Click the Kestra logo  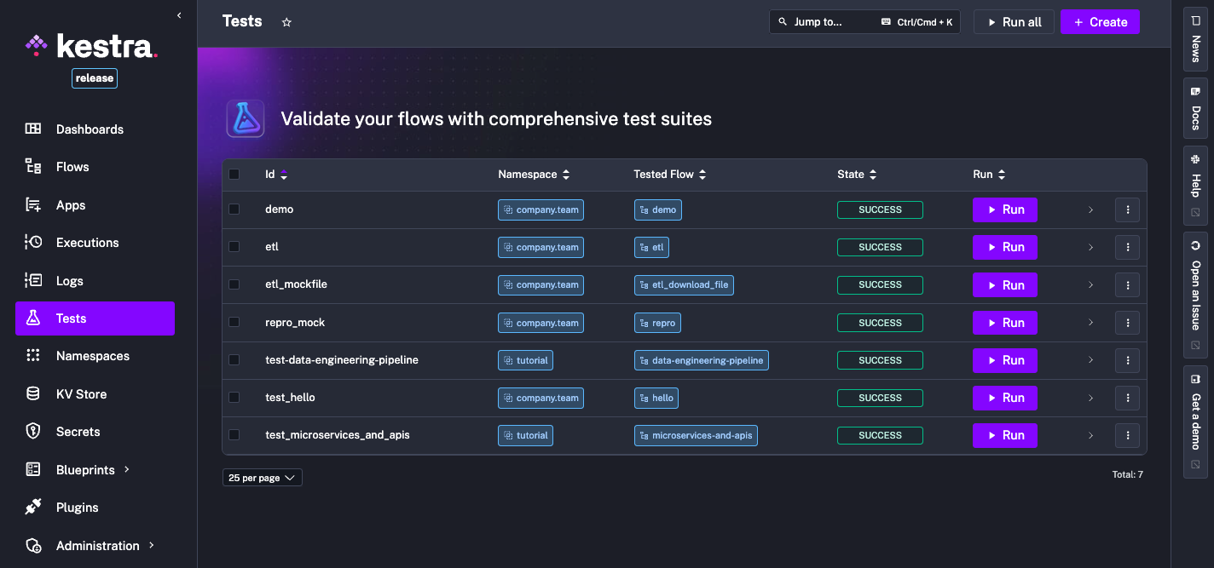(x=91, y=45)
